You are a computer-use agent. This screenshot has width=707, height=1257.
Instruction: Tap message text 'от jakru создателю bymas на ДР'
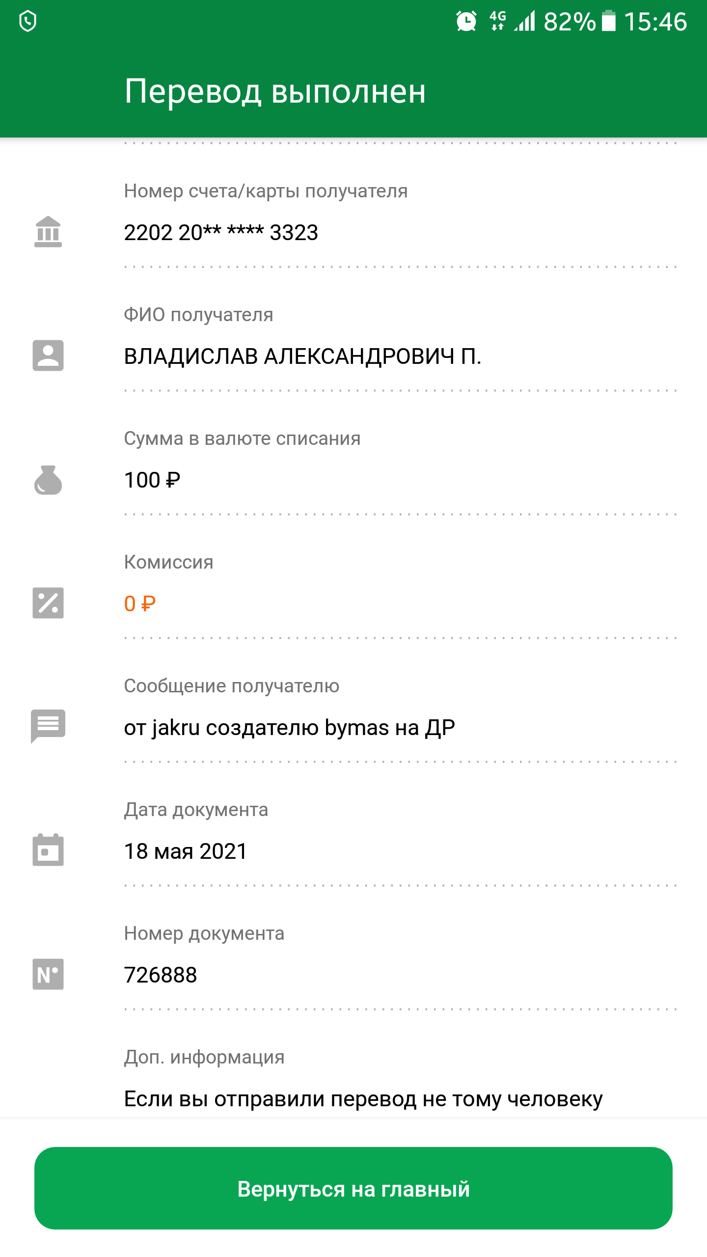click(289, 728)
